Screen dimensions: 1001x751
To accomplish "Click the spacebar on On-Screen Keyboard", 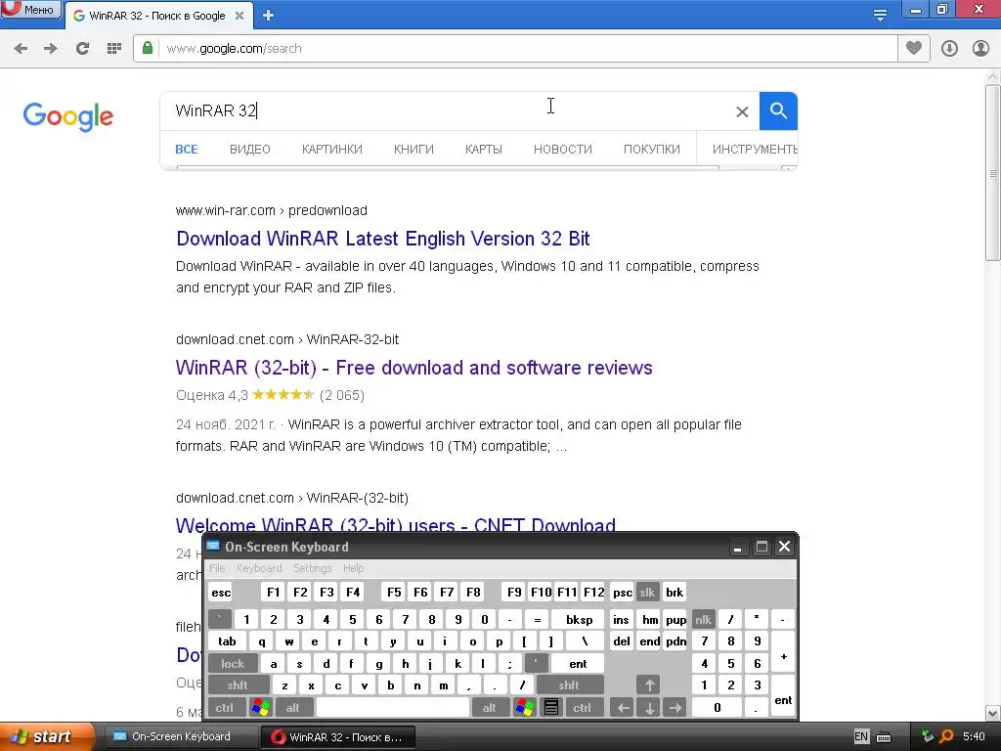I will coord(393,708).
